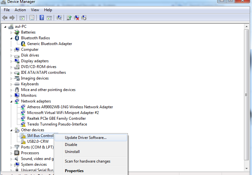Toggle the console tree toolbar icon
Screen dimensions: 252x175
click(x=22, y=18)
